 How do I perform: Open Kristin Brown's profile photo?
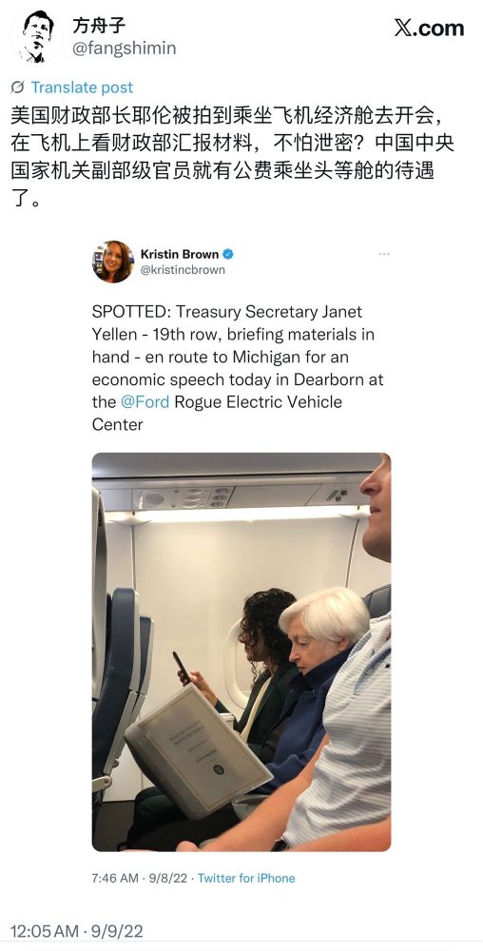click(x=112, y=262)
